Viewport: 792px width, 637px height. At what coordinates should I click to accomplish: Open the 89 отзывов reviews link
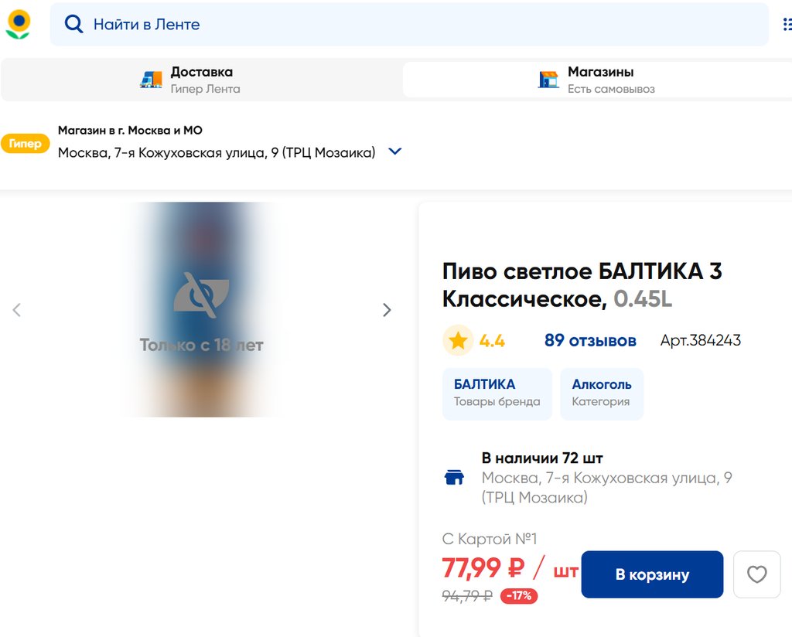click(x=590, y=341)
